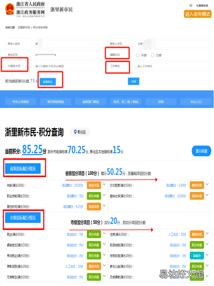The image size is (214, 286).
Task: Expand the 年龄 row chevron
Action: pos(104,184)
